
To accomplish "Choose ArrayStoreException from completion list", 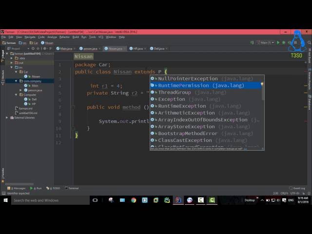I will click(x=206, y=127).
